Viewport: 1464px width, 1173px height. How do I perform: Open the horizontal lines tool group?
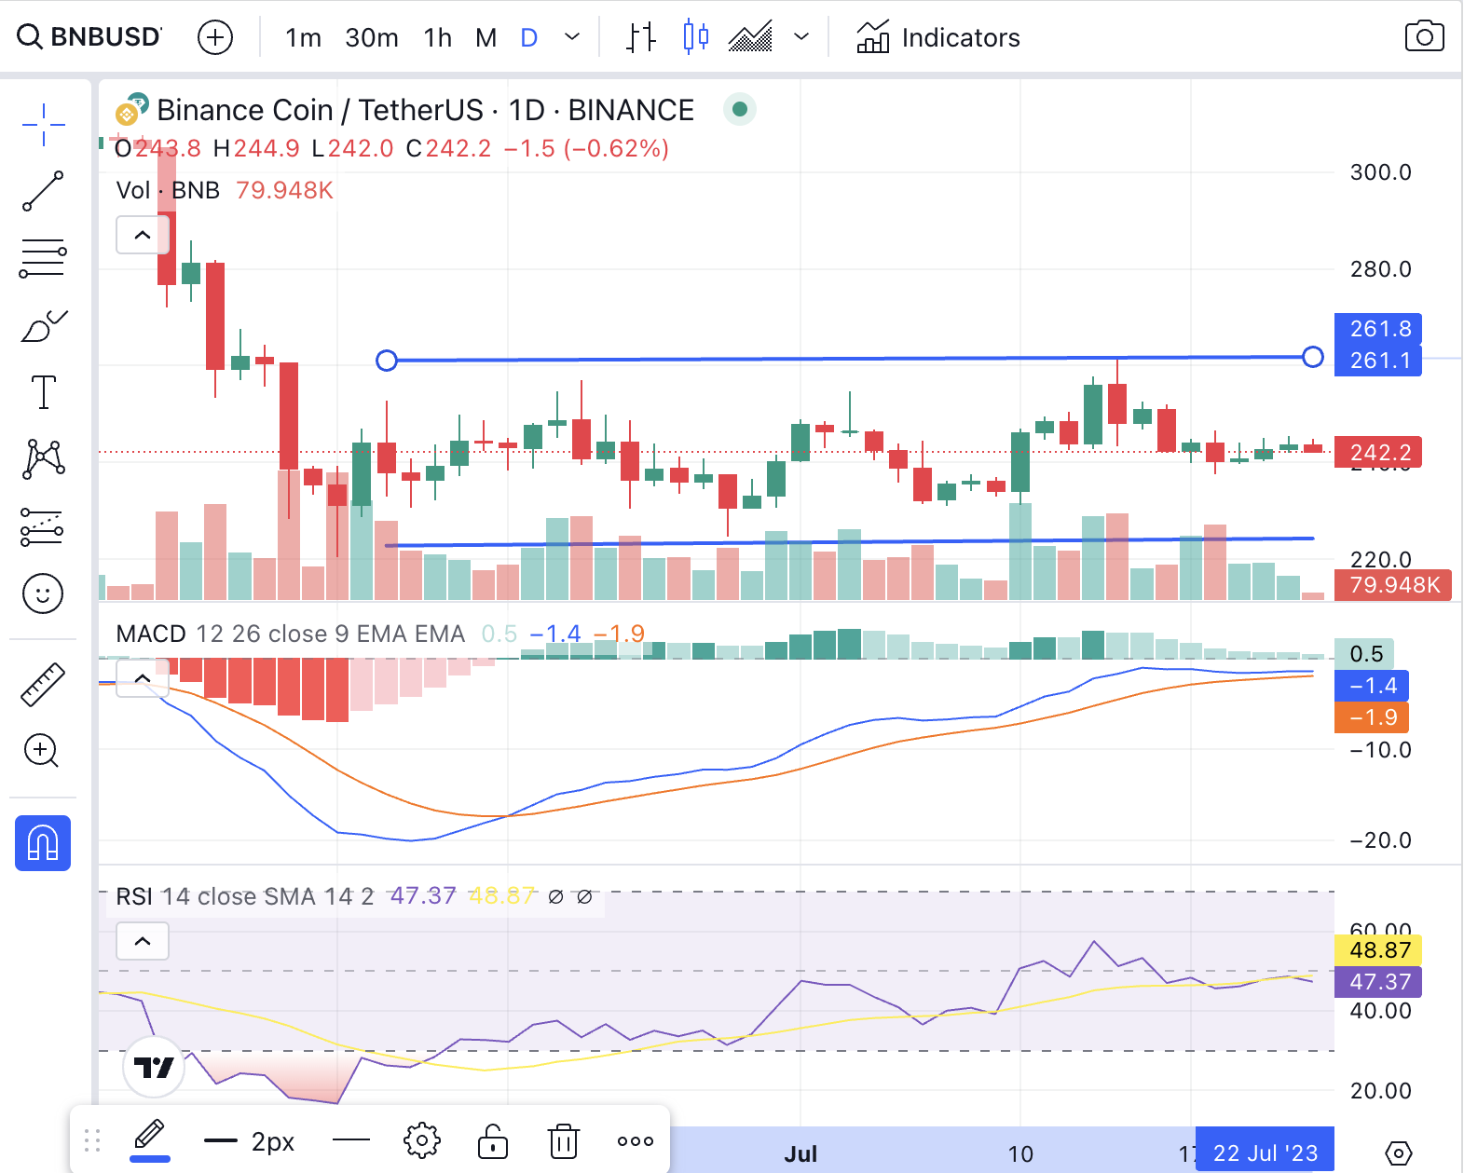43,258
